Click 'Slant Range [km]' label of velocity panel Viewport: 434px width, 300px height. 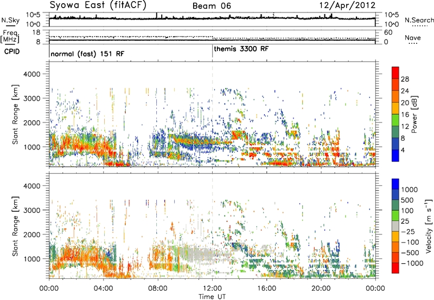(x=15, y=226)
